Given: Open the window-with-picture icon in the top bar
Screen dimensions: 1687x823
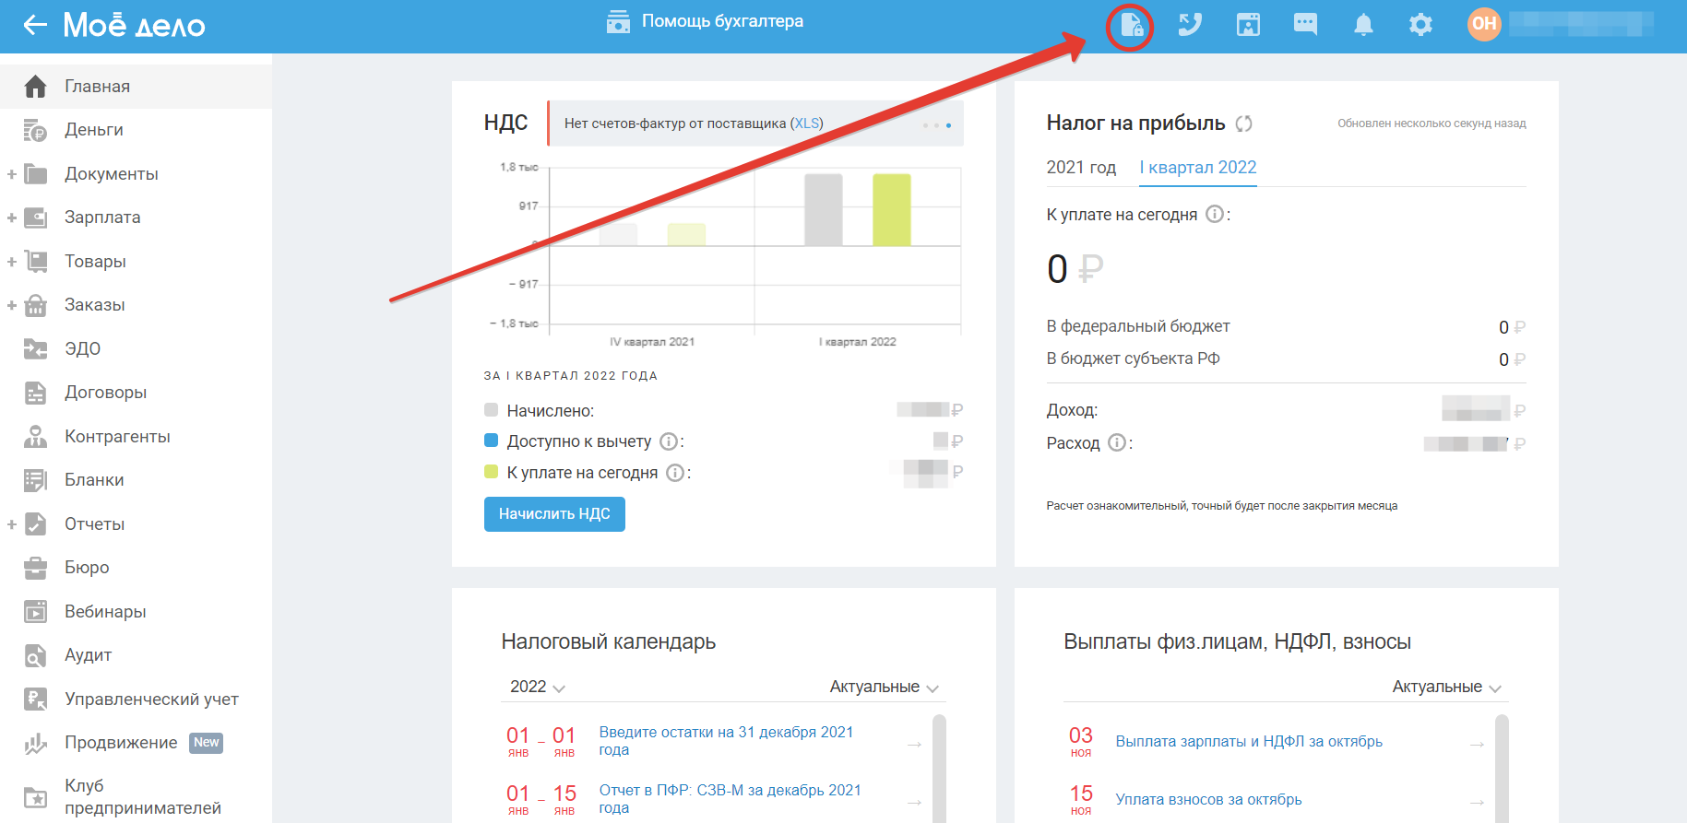Looking at the screenshot, I should click(x=1248, y=25).
